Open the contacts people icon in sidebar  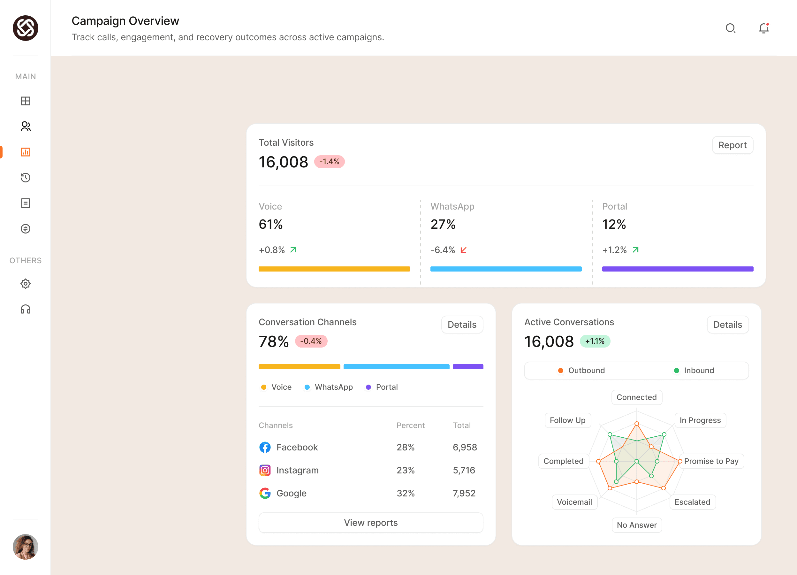[x=25, y=126]
